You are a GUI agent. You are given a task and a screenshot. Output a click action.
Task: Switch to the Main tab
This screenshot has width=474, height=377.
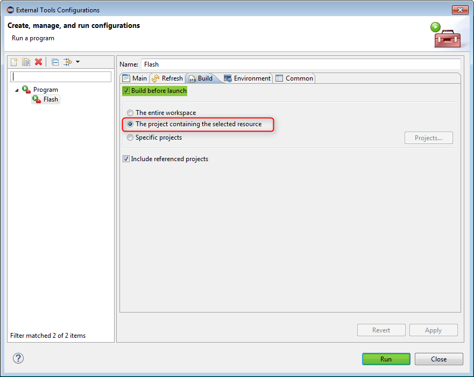coord(135,78)
